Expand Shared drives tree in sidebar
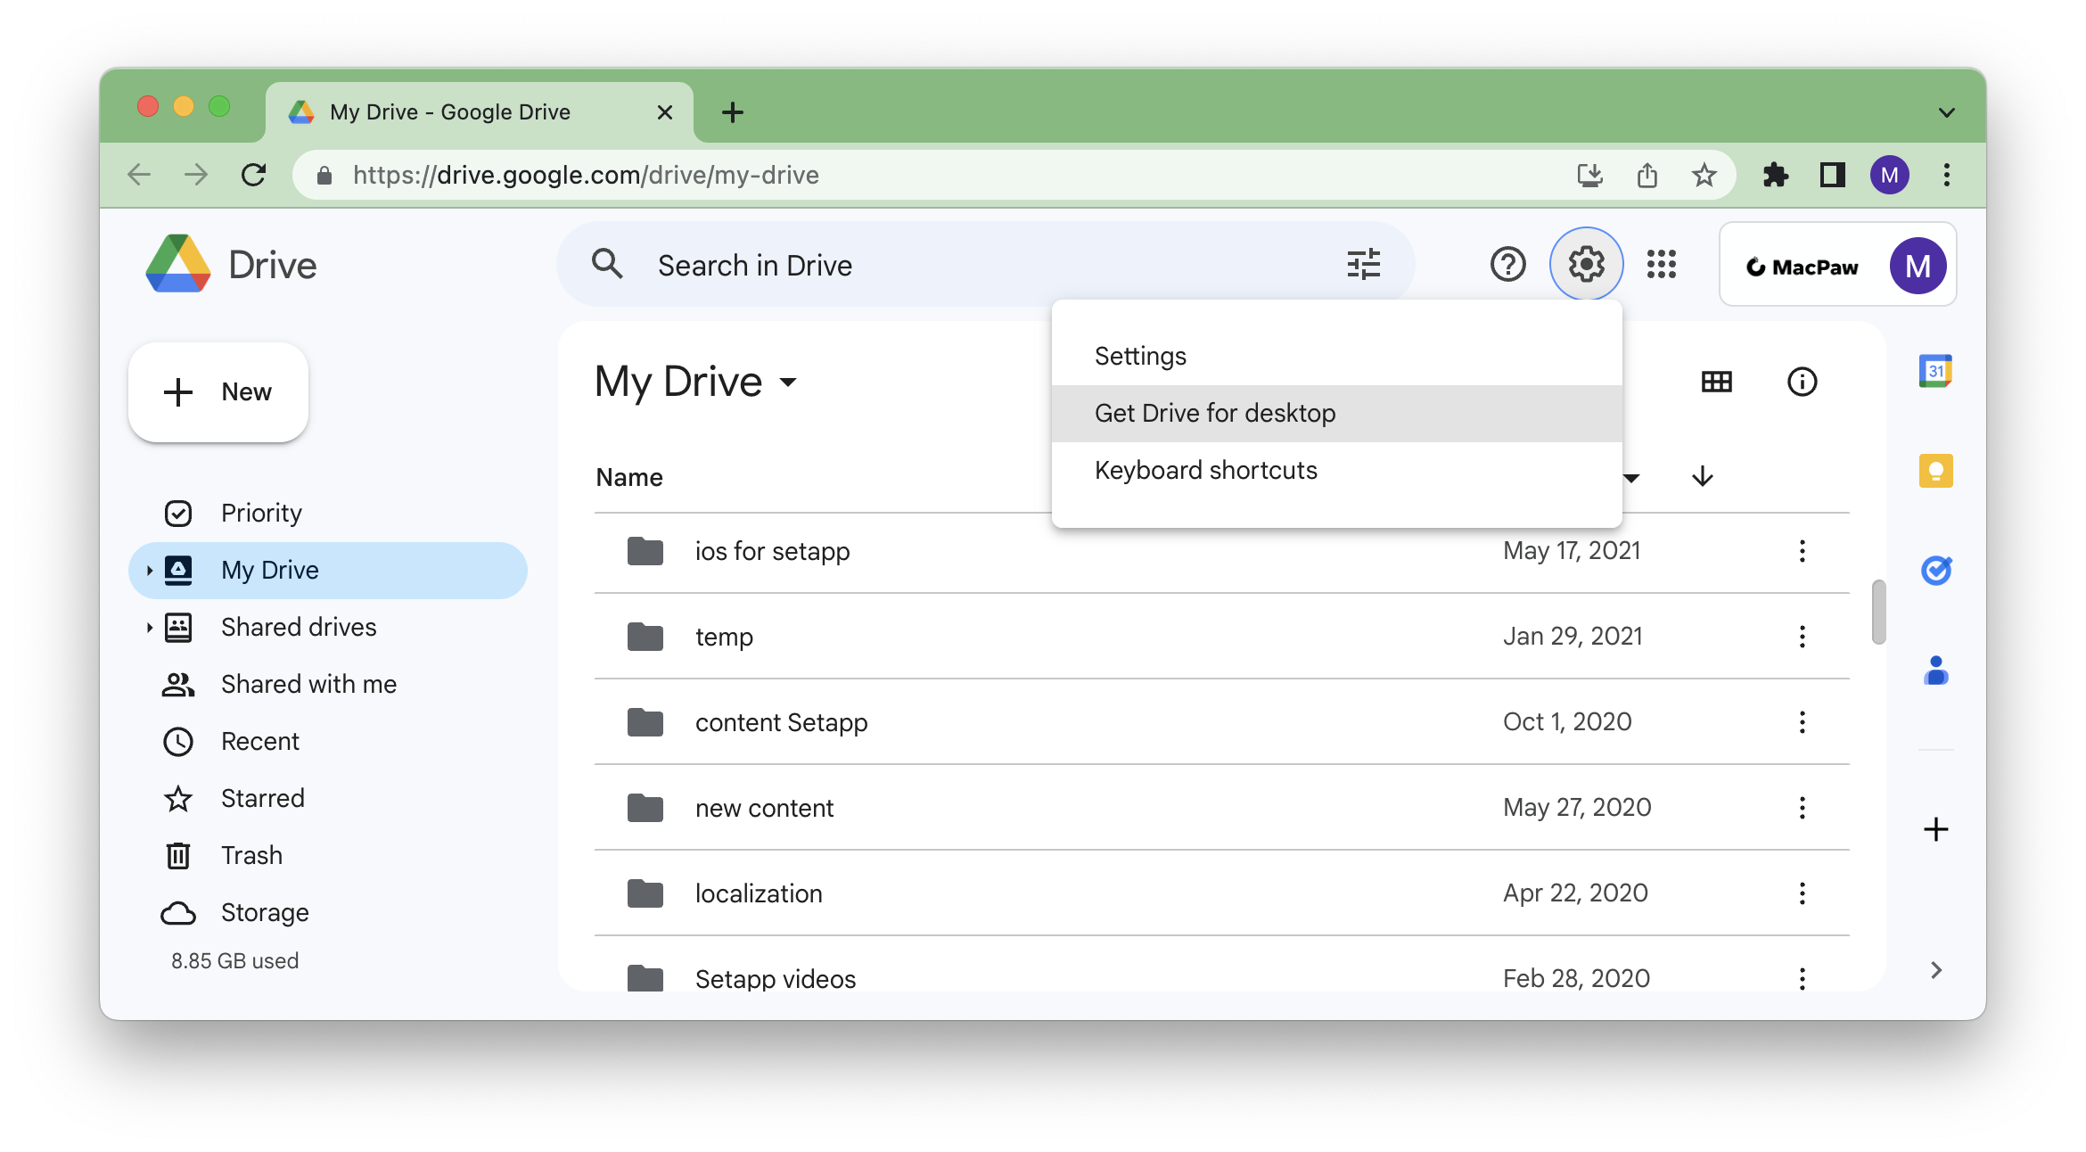This screenshot has height=1152, width=2086. (149, 628)
